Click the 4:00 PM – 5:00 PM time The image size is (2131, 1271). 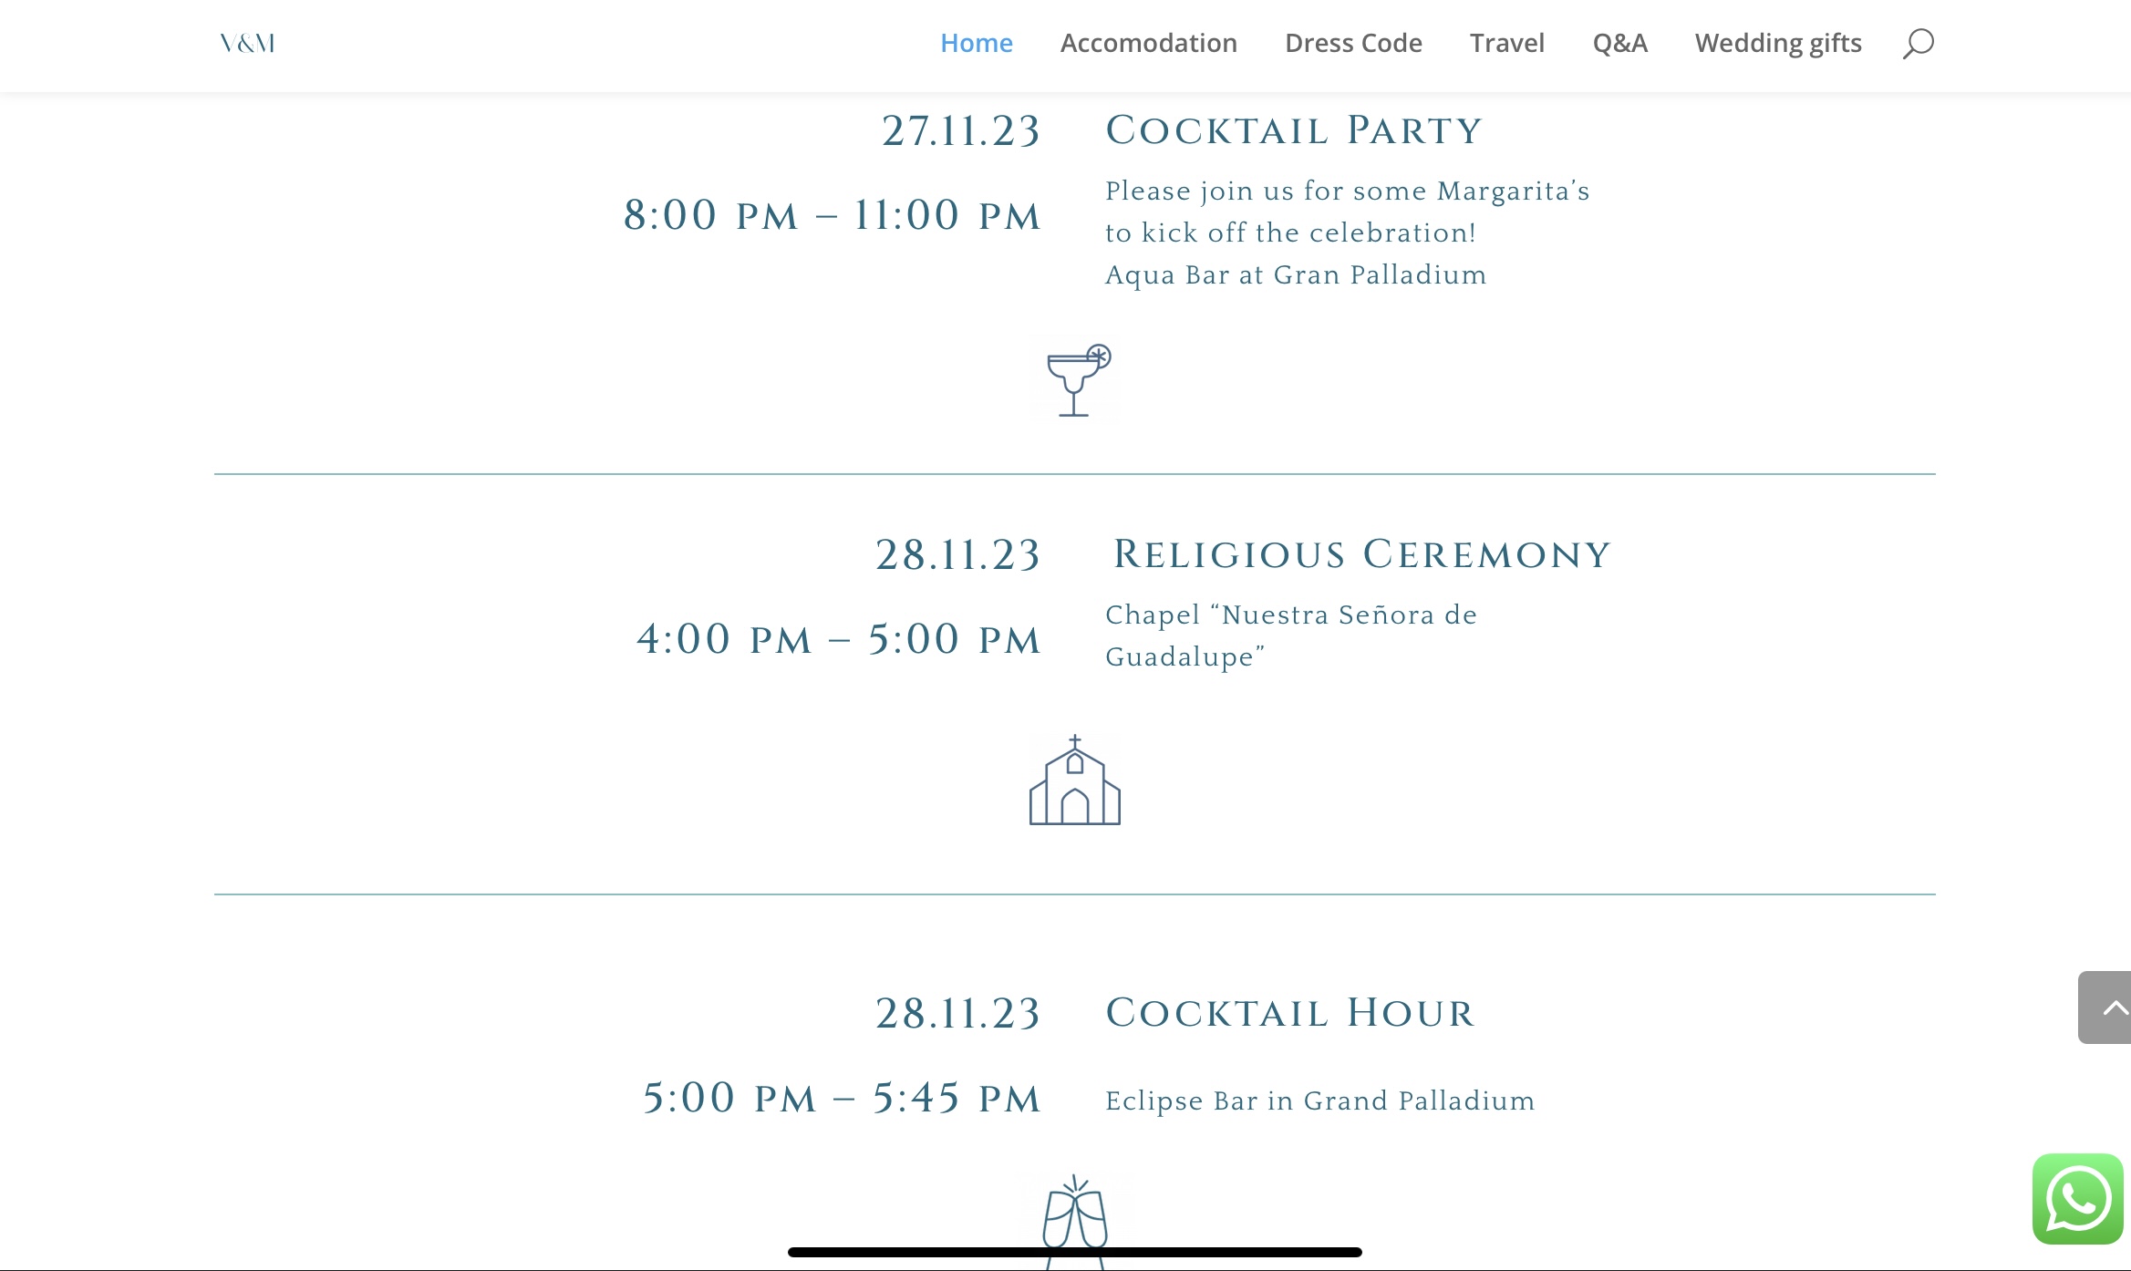838,639
